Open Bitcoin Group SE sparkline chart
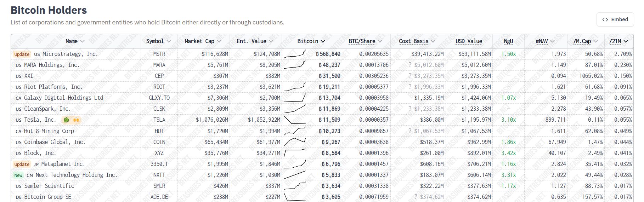 (x=294, y=197)
